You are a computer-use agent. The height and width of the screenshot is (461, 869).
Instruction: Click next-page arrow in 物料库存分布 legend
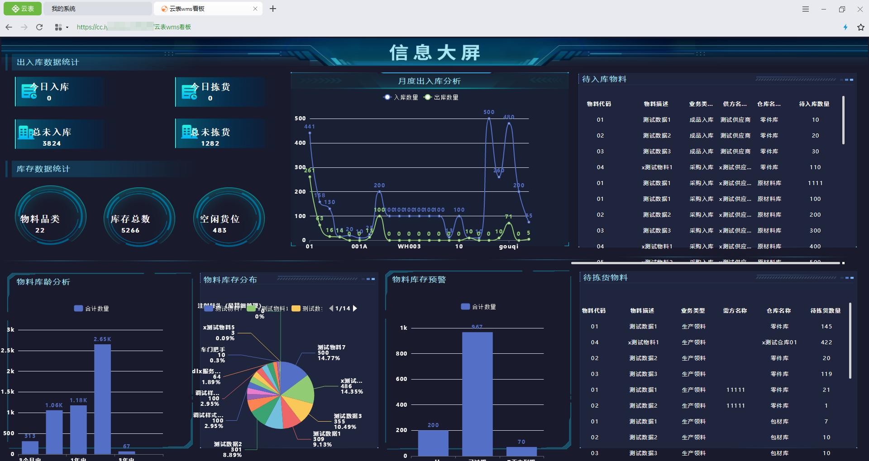pyautogui.click(x=355, y=308)
